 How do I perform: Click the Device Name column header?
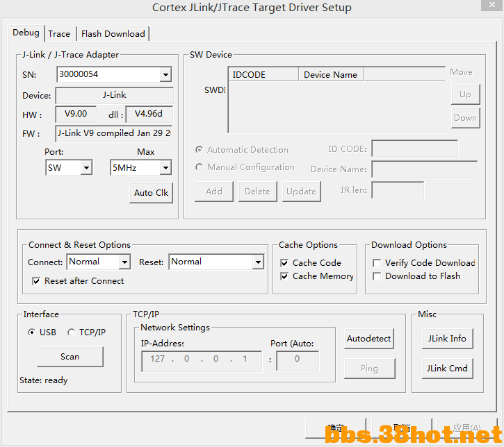pos(332,74)
